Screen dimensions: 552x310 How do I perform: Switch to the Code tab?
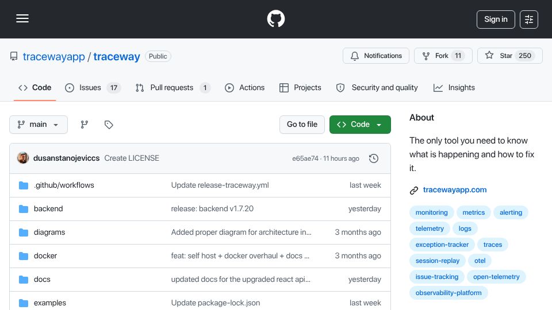pyautogui.click(x=35, y=87)
